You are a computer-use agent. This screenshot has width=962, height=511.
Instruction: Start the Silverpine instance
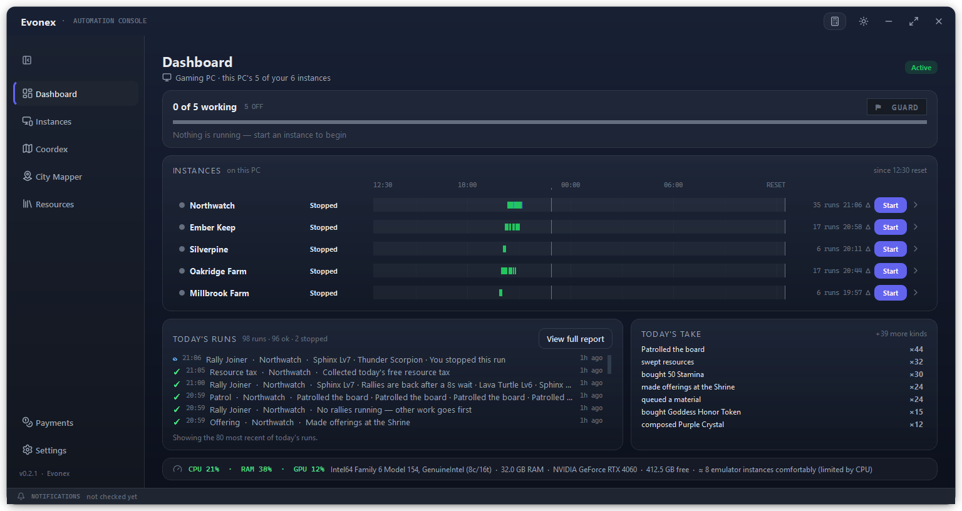point(890,249)
